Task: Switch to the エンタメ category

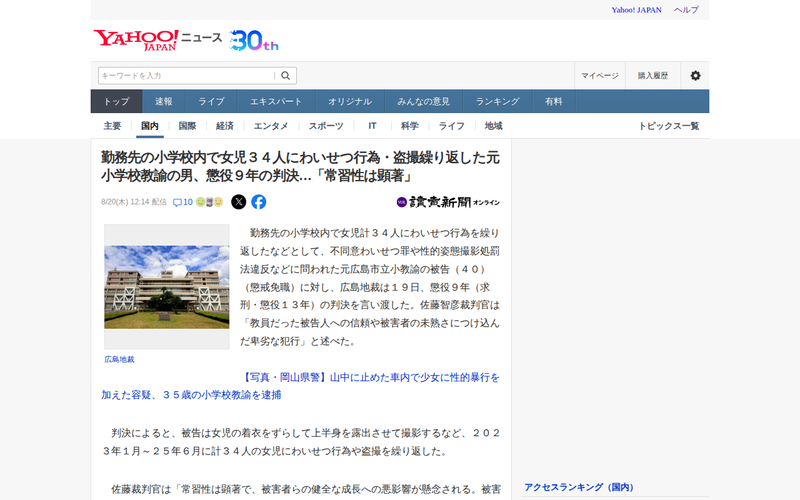Action: (271, 126)
